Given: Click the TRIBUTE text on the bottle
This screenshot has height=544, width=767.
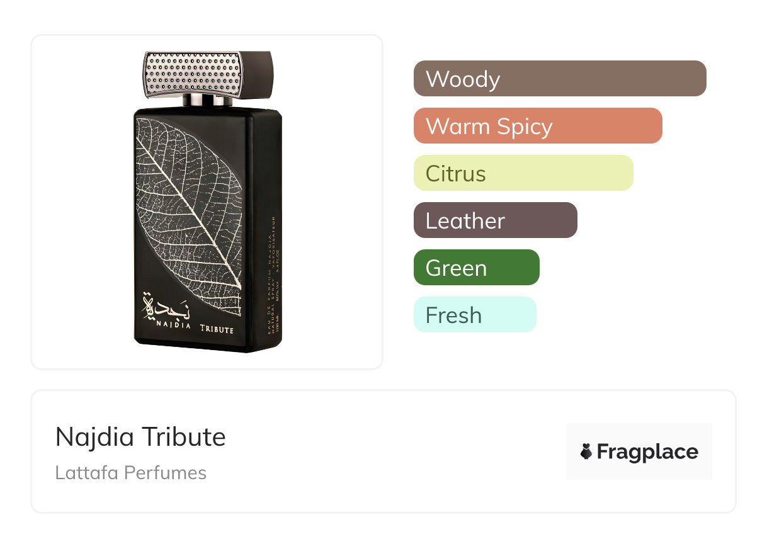Looking at the screenshot, I should pyautogui.click(x=217, y=329).
